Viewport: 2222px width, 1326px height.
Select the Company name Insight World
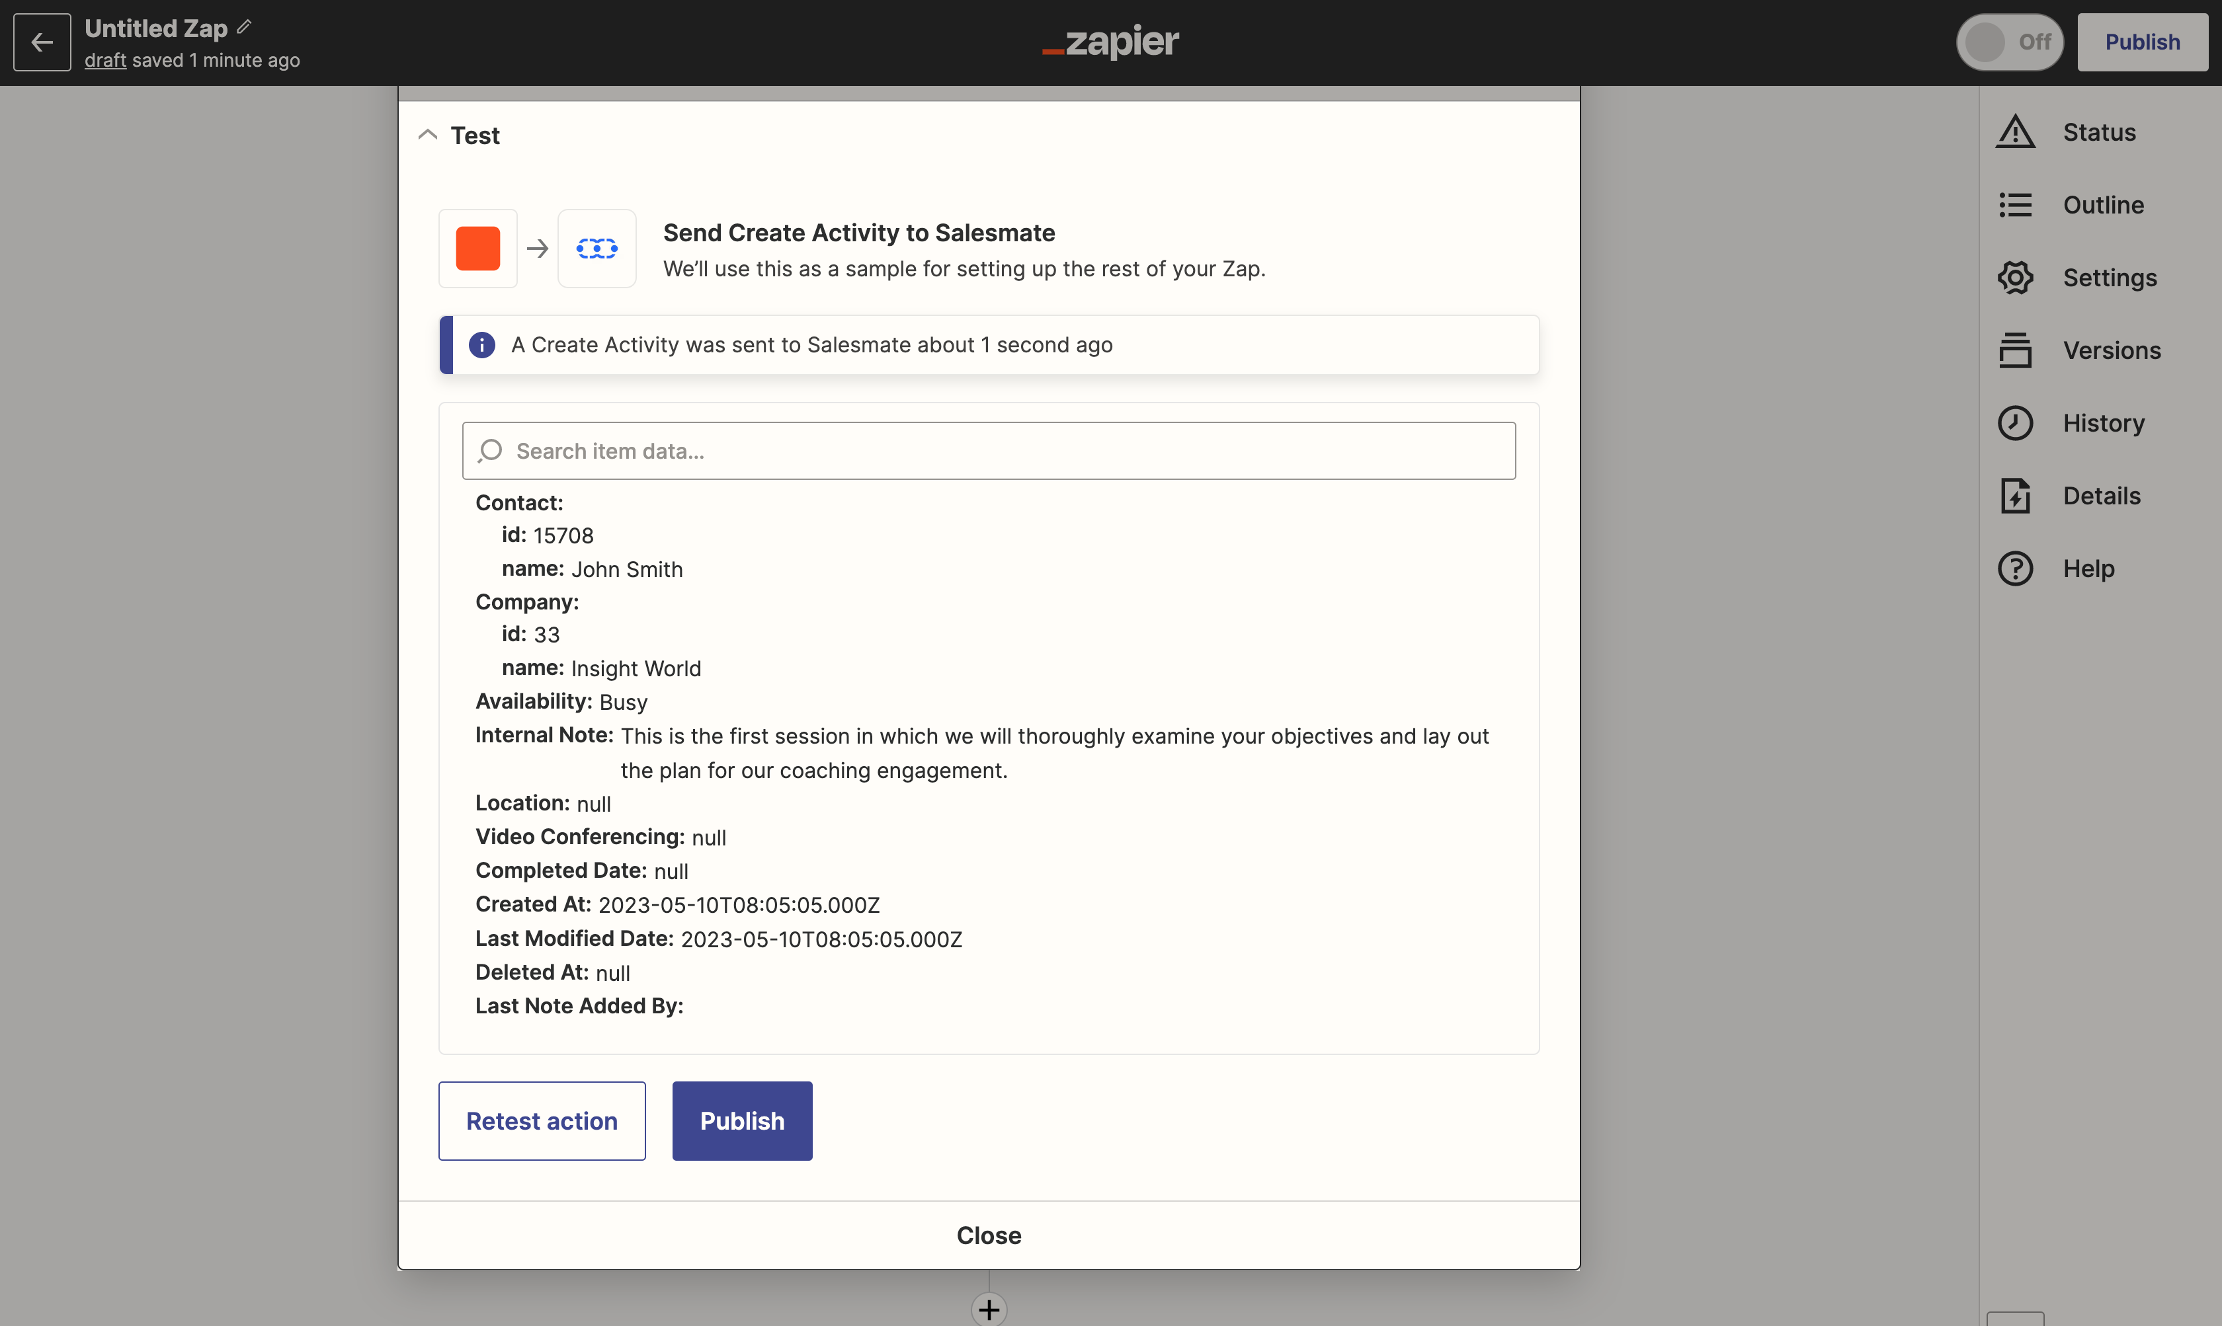636,668
